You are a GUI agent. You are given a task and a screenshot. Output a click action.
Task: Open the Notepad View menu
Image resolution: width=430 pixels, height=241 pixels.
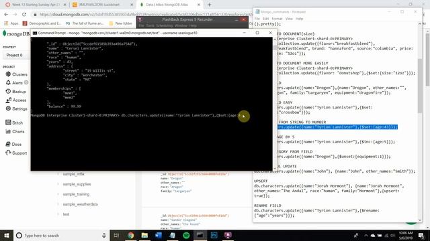coord(289,19)
